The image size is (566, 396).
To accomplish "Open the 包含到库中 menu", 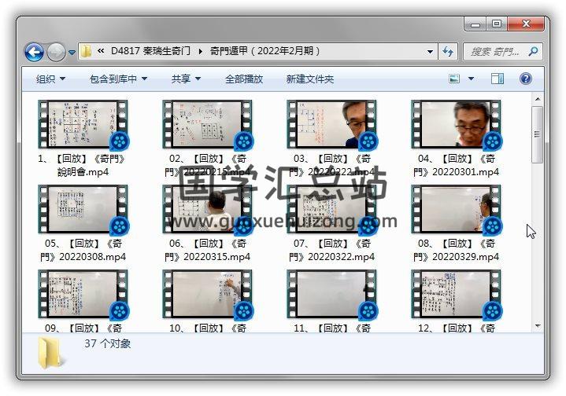I will [x=118, y=79].
